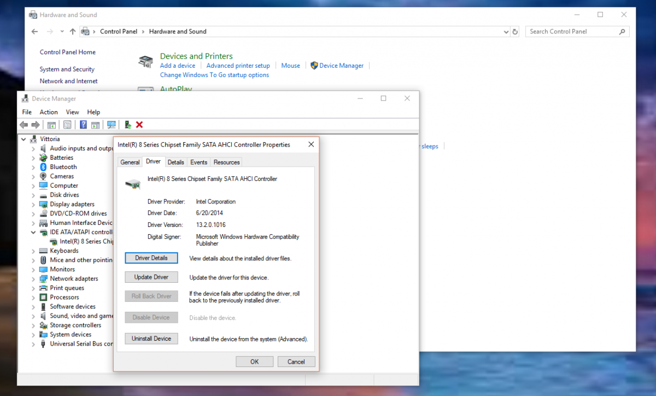Click the Keyboards category icon
The image size is (656, 396).
click(x=44, y=251)
